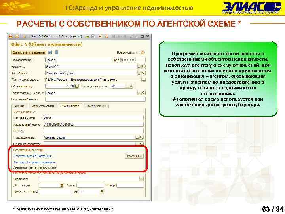Image resolution: width=285 pixels, height=214 pixels.
Task: Open selection list for 'Тип объекта' field
Action: (x=139, y=73)
